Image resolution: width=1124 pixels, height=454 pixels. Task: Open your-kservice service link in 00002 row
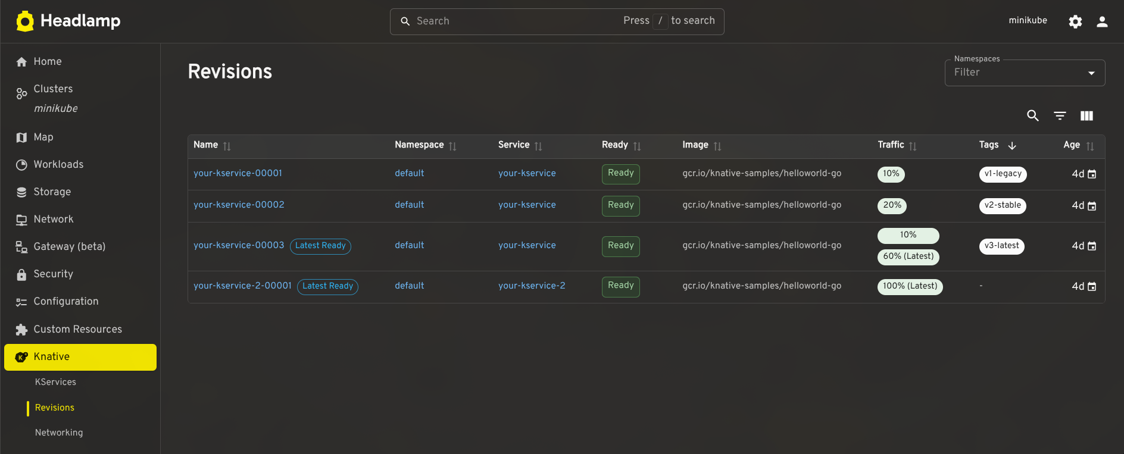[x=527, y=205]
